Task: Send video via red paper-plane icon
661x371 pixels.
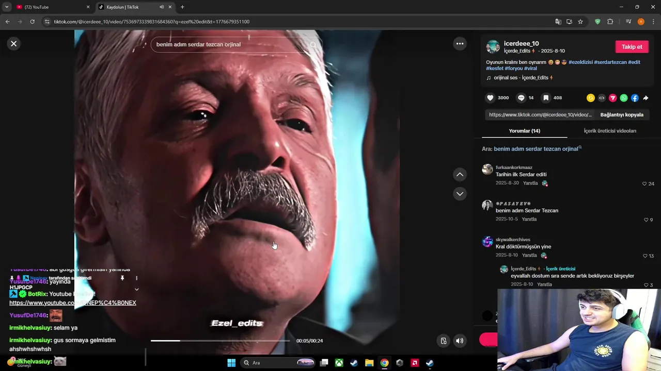Action: [x=612, y=98]
